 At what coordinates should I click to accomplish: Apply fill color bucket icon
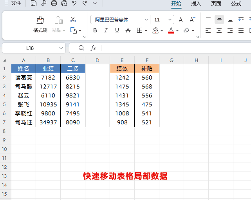pos(155,30)
